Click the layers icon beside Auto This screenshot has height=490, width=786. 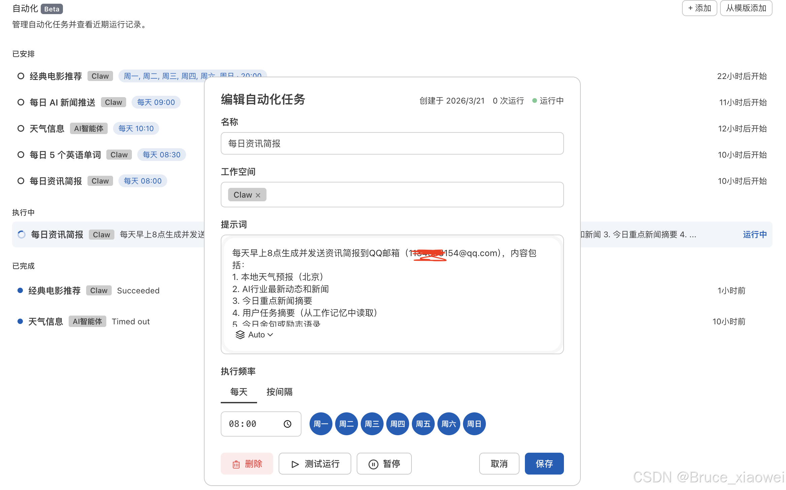point(240,334)
